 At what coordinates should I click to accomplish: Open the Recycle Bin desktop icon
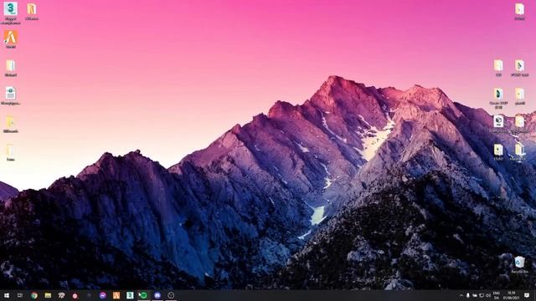(x=519, y=265)
